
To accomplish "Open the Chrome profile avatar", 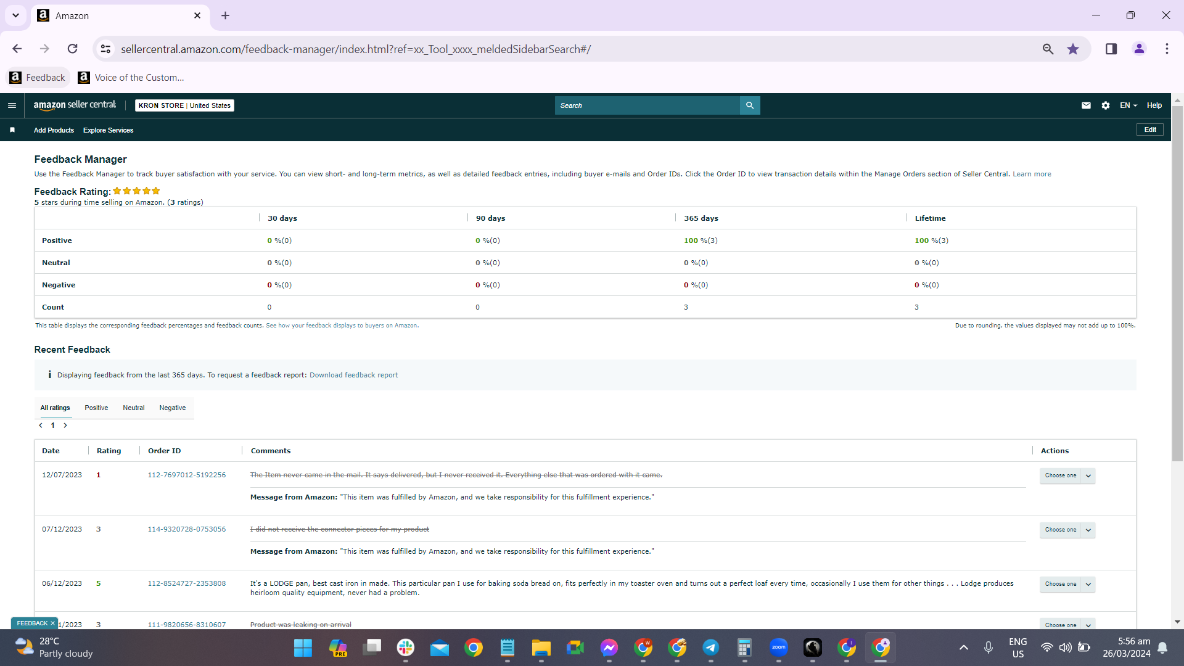I will pos(1139,49).
